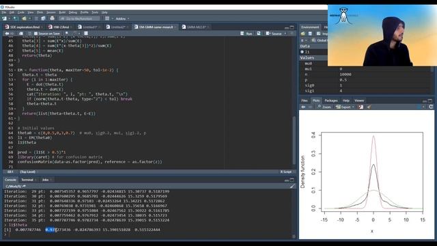The height and width of the screenshot is (246, 437).
Task: Go back to the previous source location
Action: (7, 33)
